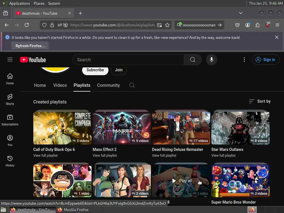This screenshot has width=284, height=213.
Task: Open System menu in top panel
Action: pos(54,3)
